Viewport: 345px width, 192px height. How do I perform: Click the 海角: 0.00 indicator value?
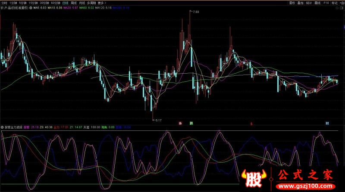[x=108, y=127]
